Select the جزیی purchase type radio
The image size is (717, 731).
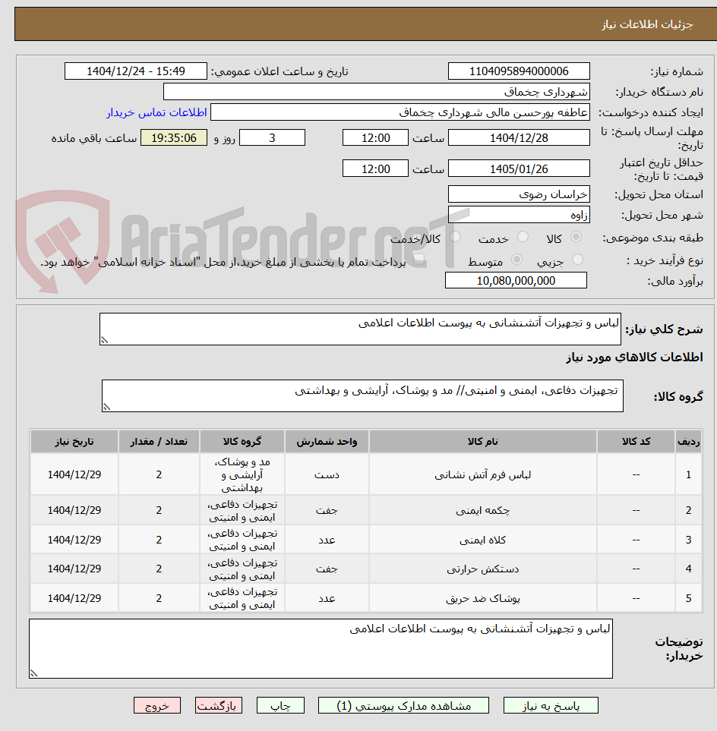pyautogui.click(x=577, y=259)
